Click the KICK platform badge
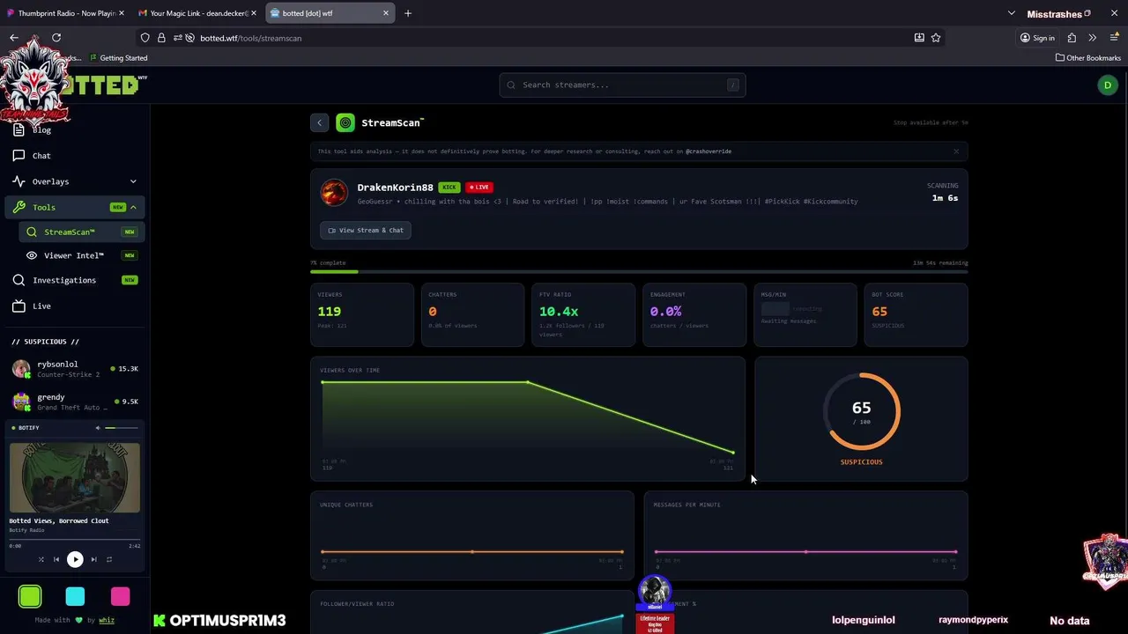 (449, 187)
